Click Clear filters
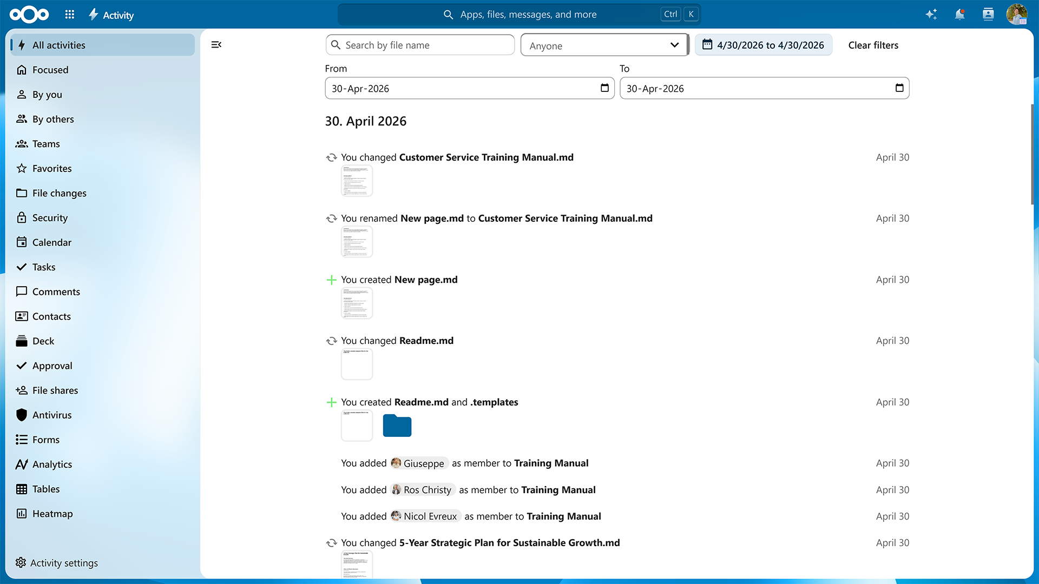The height and width of the screenshot is (584, 1039). coord(873,45)
